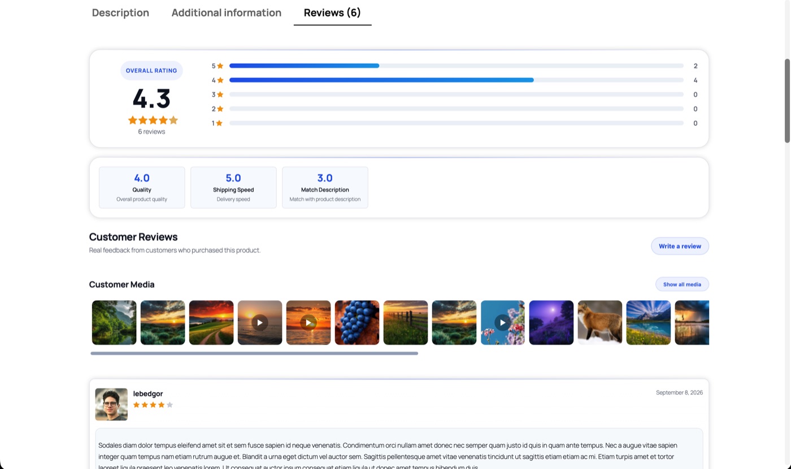
Task: Click the page vertical scrollbar thumb
Action: pyautogui.click(x=787, y=100)
